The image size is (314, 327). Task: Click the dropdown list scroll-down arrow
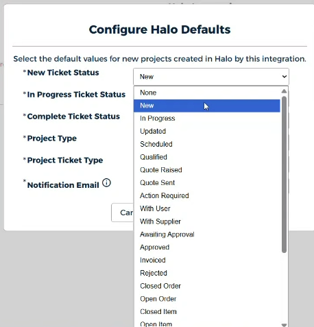point(284,325)
